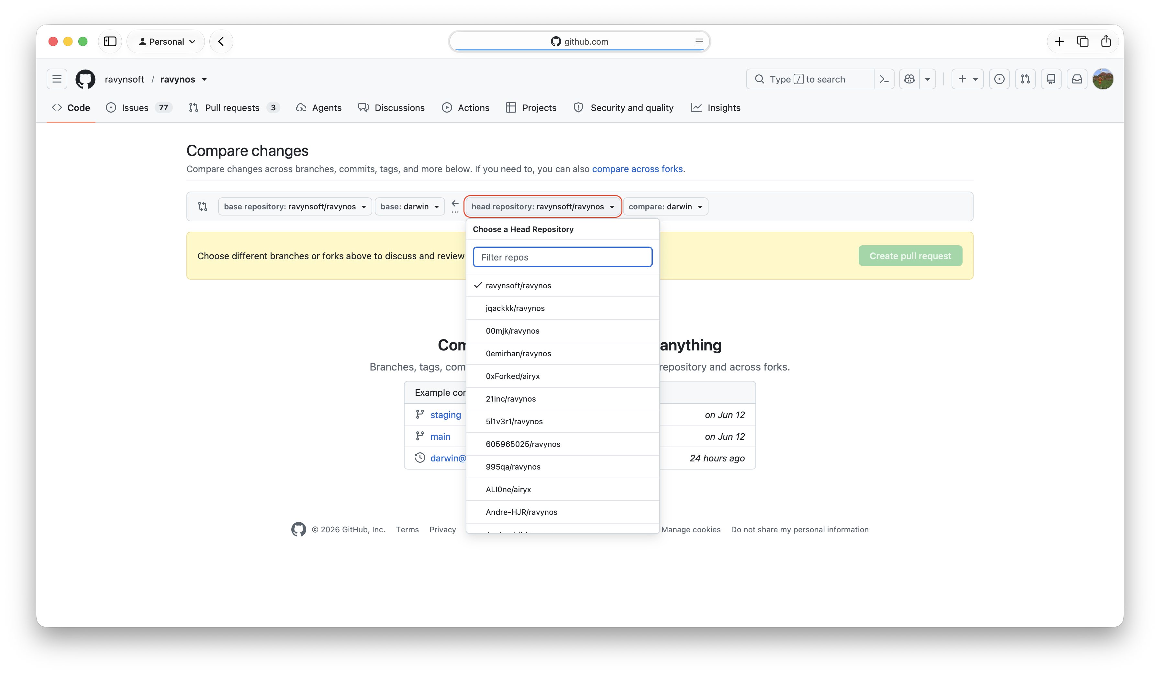1160x675 pixels.
Task: Open a new Safari tab with plus
Action: click(x=1059, y=41)
